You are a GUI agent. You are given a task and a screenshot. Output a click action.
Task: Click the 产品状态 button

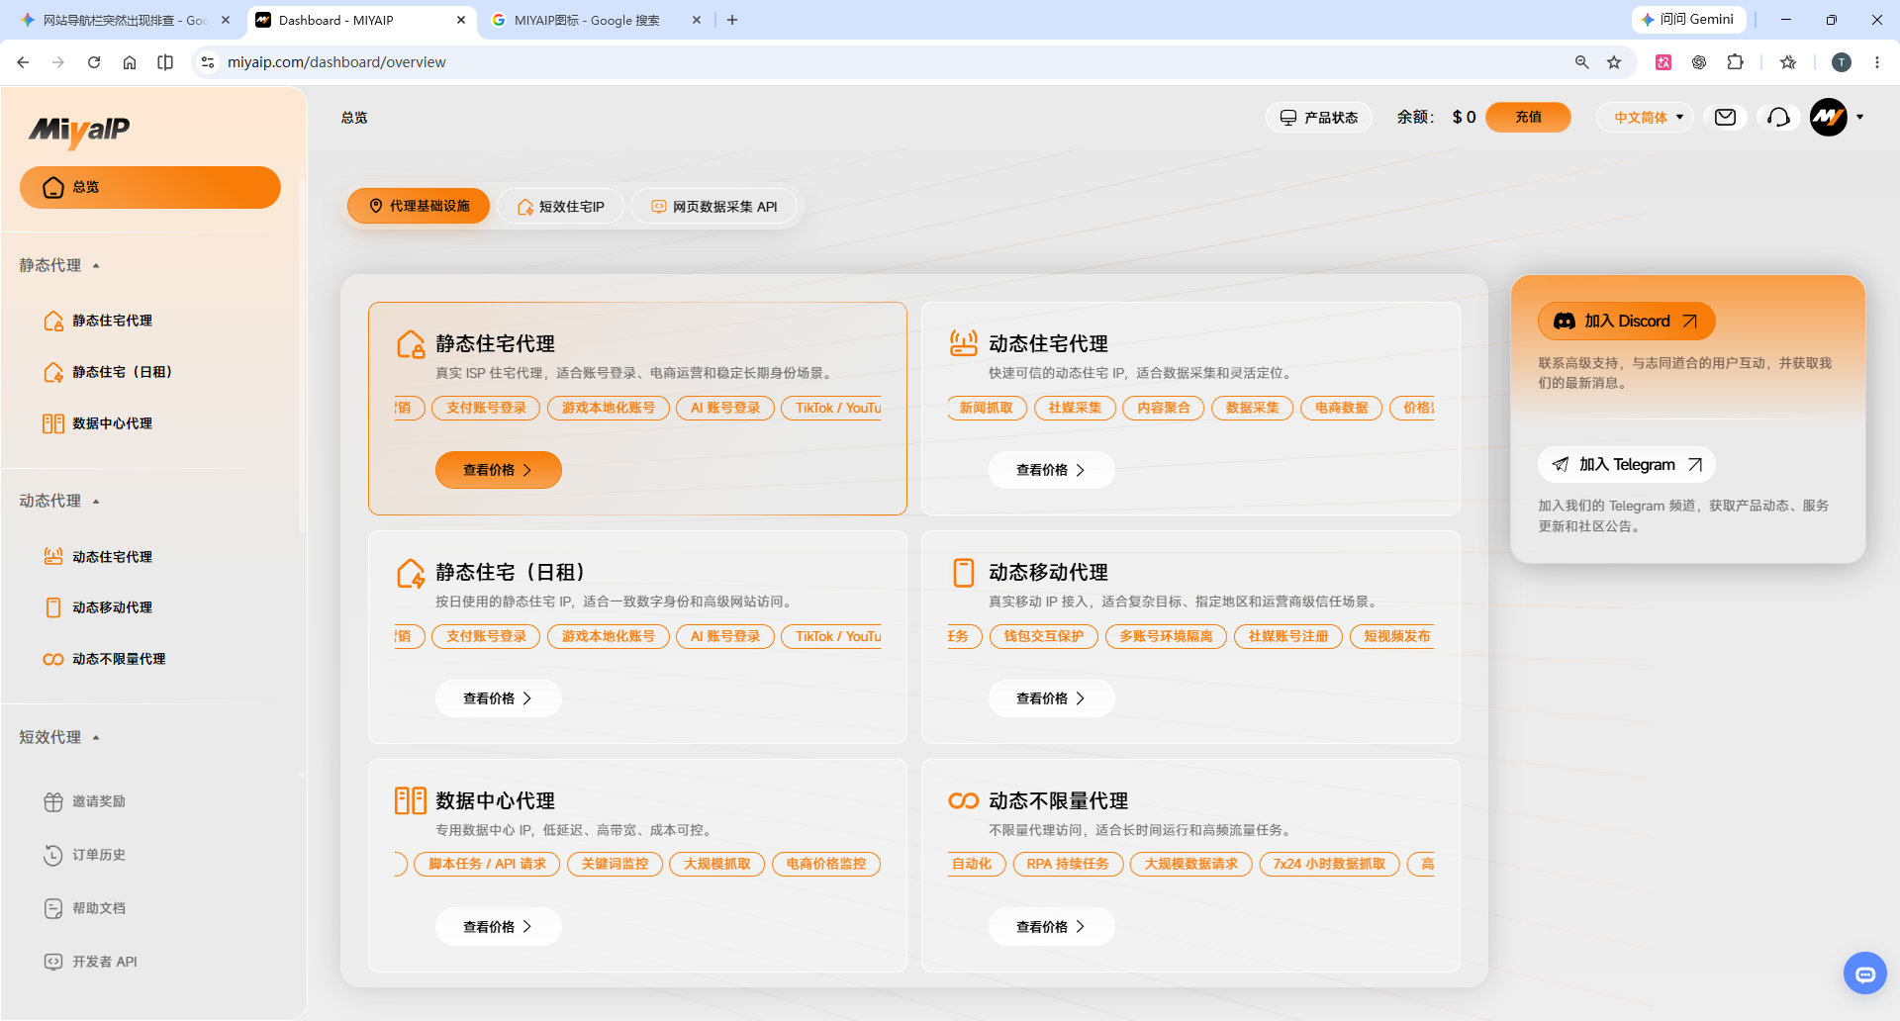coord(1319,118)
